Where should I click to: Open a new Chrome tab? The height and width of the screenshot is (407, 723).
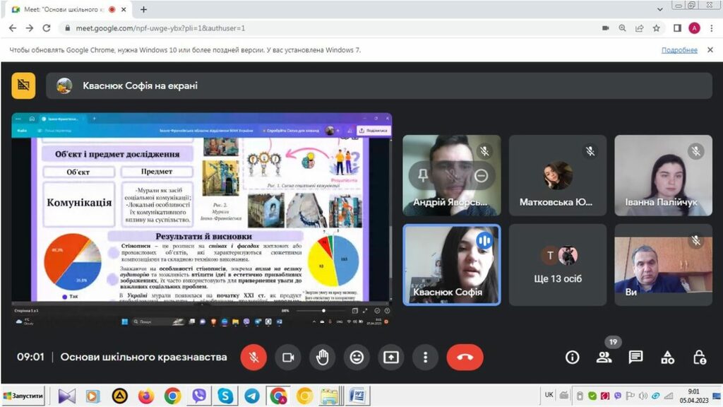(143, 10)
